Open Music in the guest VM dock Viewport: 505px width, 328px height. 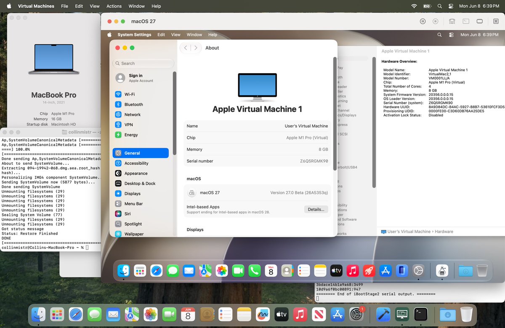352,270
